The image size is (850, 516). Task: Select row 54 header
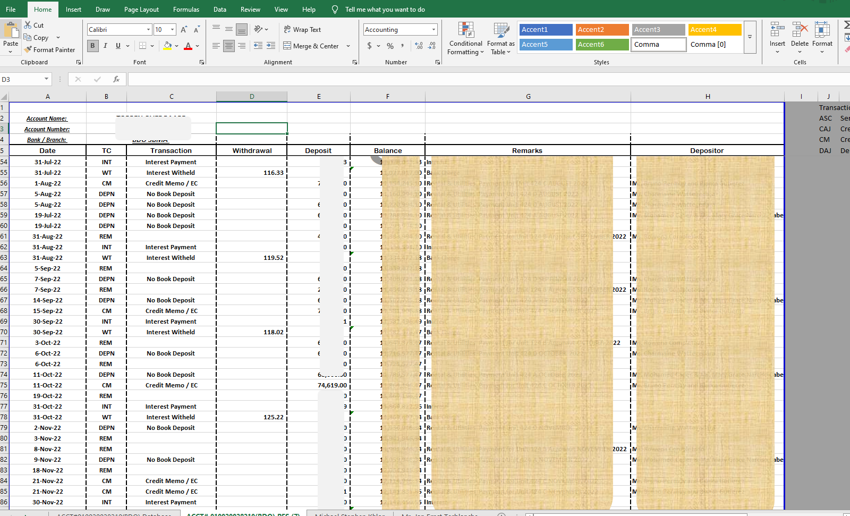tap(4, 162)
